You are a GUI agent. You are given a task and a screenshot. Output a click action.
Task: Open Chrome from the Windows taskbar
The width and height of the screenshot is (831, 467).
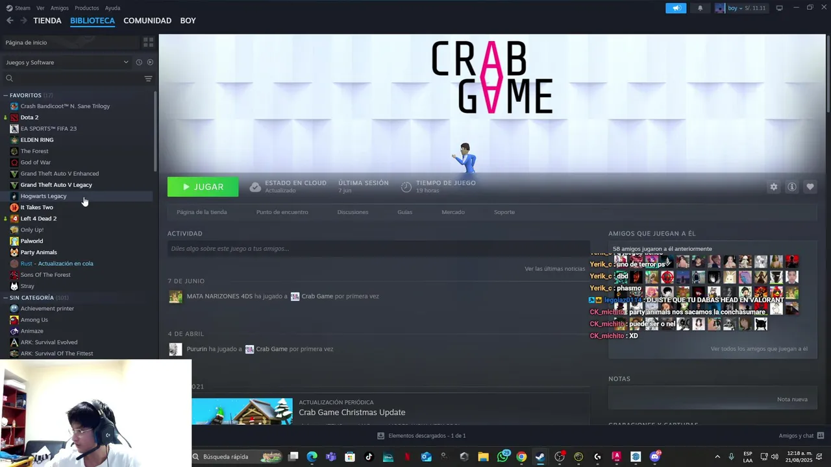coord(521,457)
